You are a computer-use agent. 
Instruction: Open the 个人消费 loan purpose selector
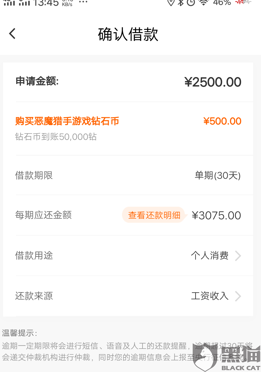(x=210, y=256)
